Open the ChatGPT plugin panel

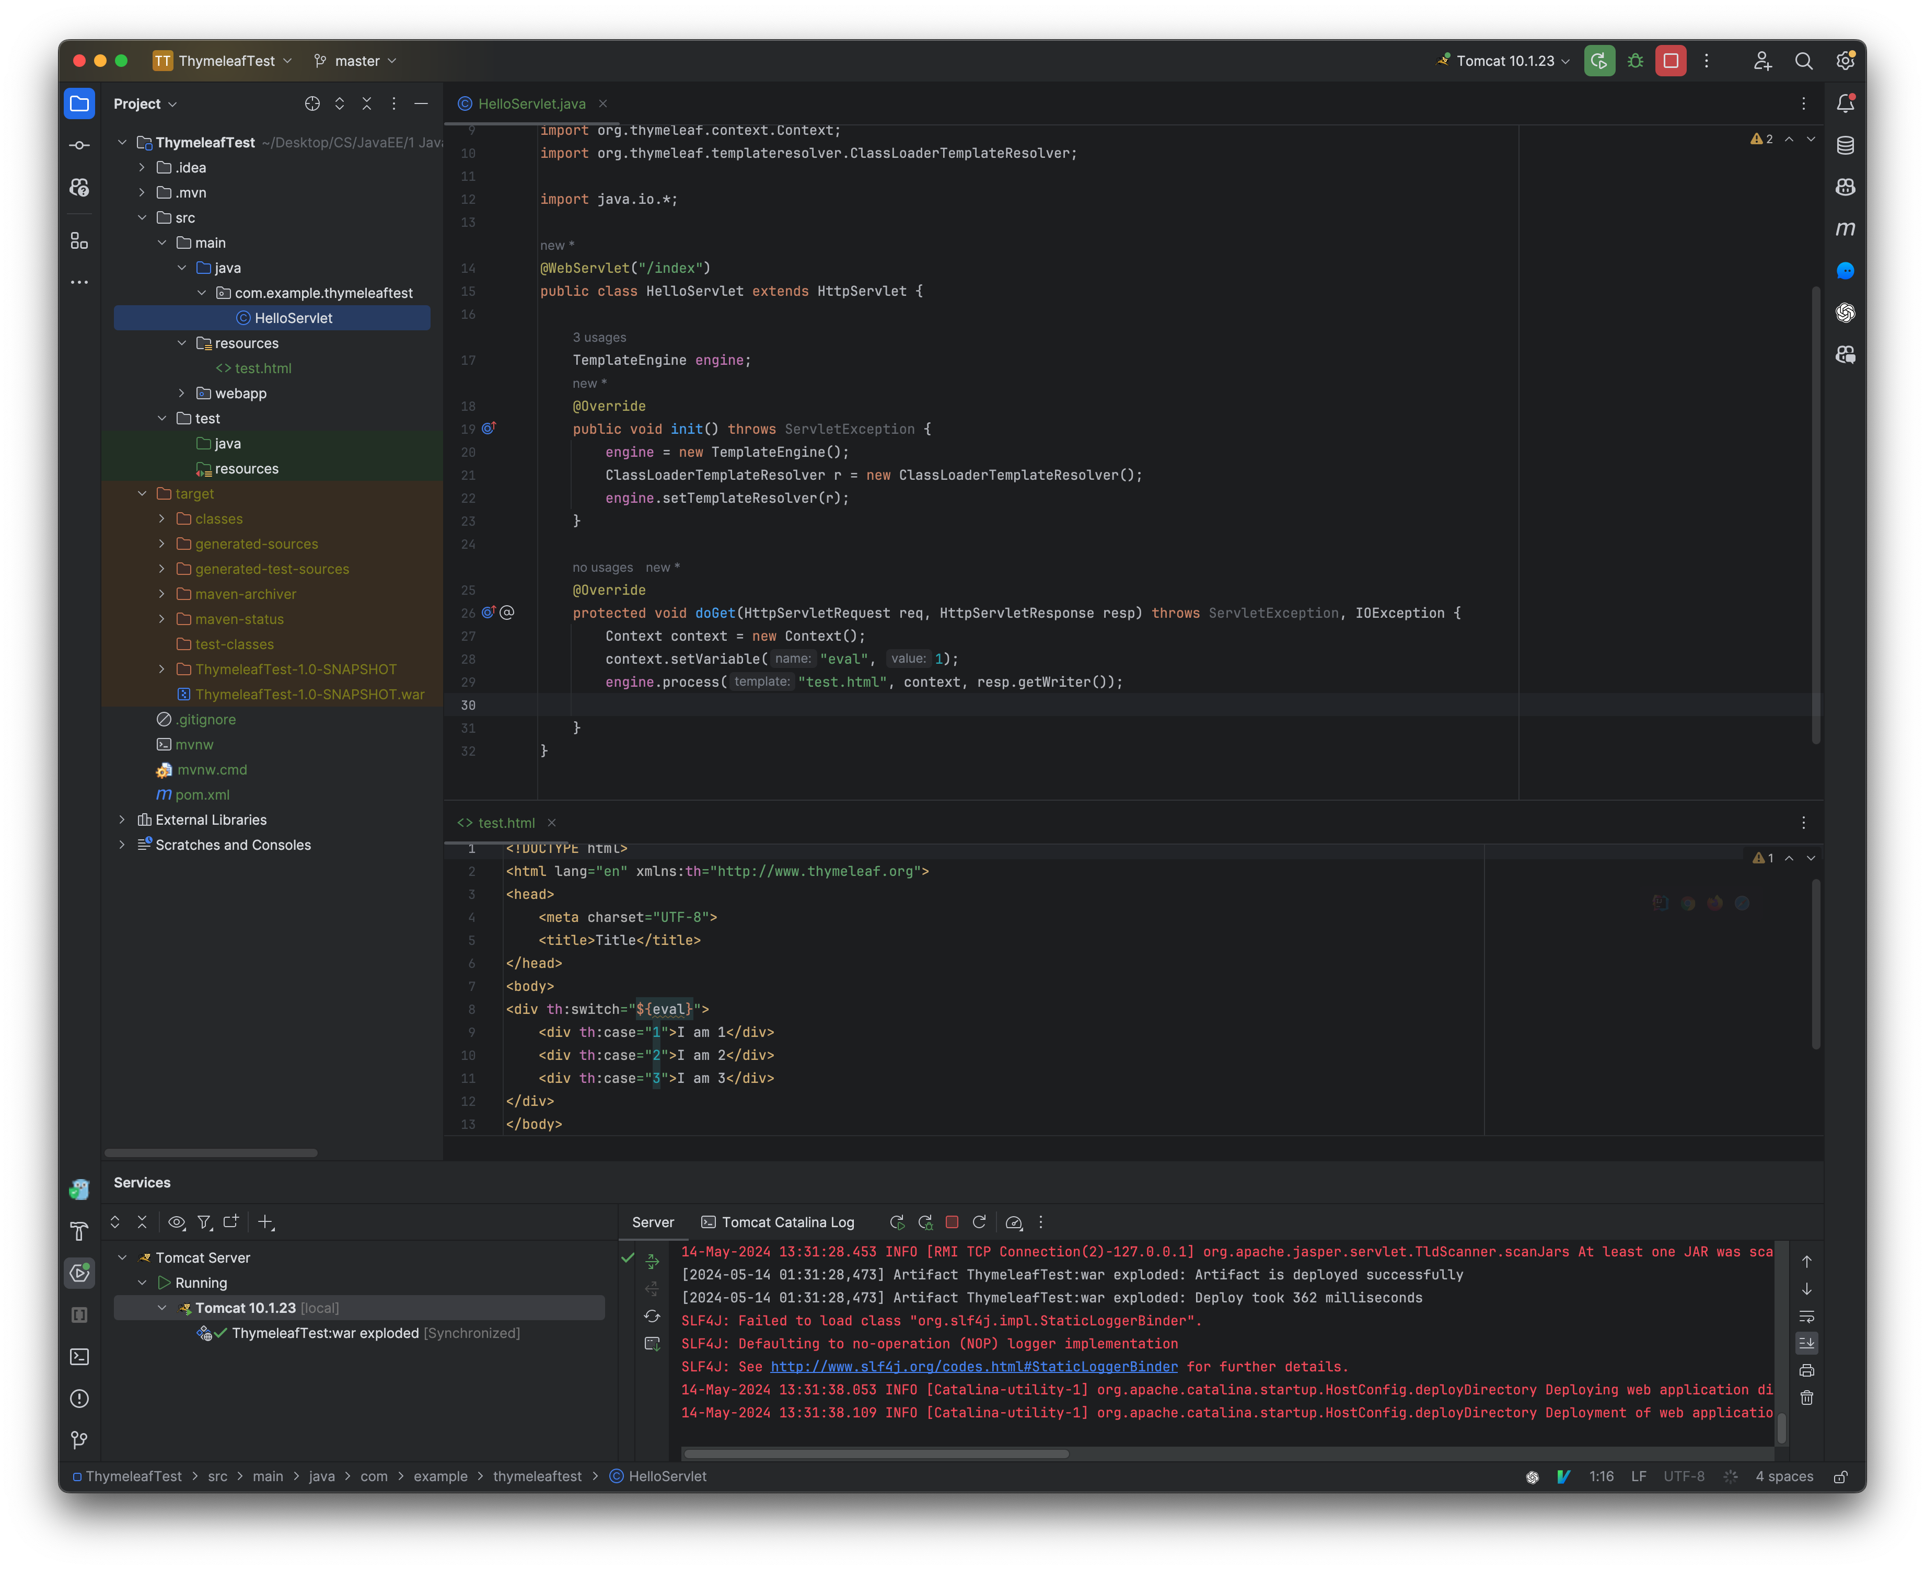click(1846, 313)
